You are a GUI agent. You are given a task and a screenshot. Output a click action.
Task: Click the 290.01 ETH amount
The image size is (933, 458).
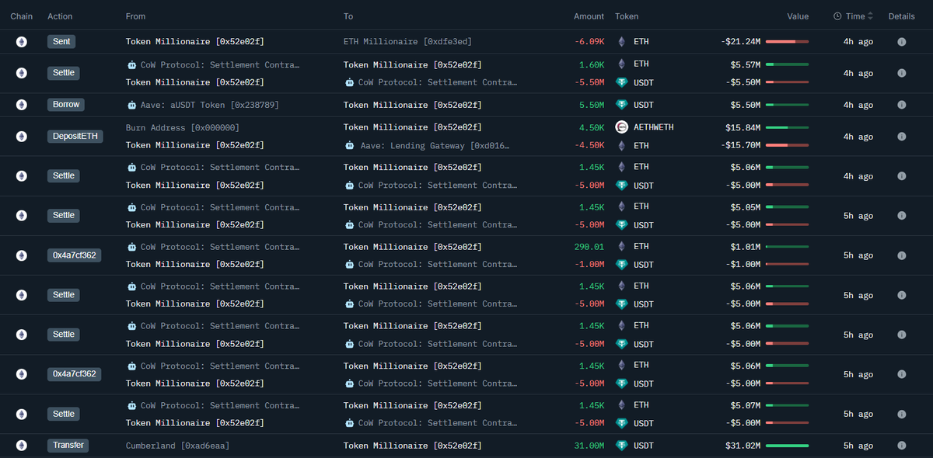tap(589, 247)
